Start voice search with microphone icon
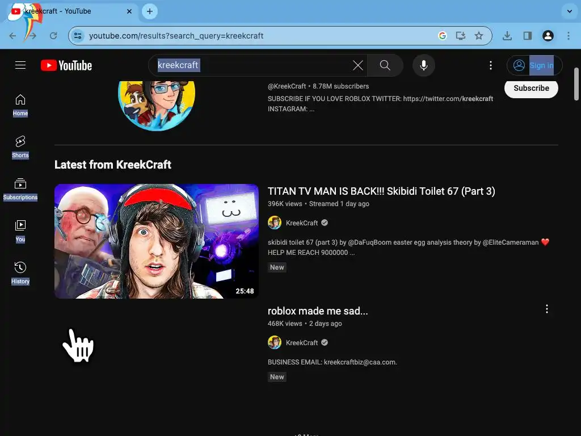The width and height of the screenshot is (581, 436). tap(423, 65)
